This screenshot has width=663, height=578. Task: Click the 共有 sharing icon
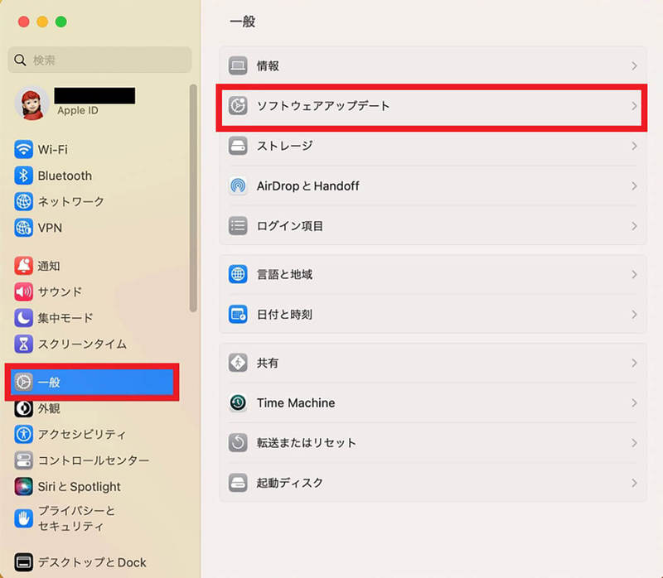pyautogui.click(x=238, y=363)
